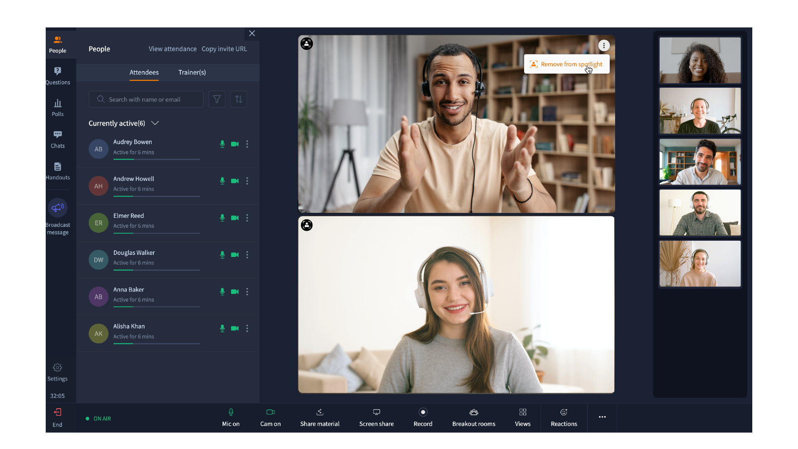The height and width of the screenshot is (449, 798).
Task: Click the sort attendees arrows icon
Action: (239, 99)
